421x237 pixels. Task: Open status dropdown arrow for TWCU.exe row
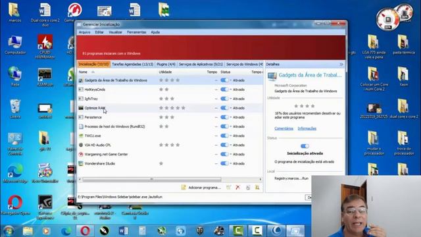pos(231,136)
